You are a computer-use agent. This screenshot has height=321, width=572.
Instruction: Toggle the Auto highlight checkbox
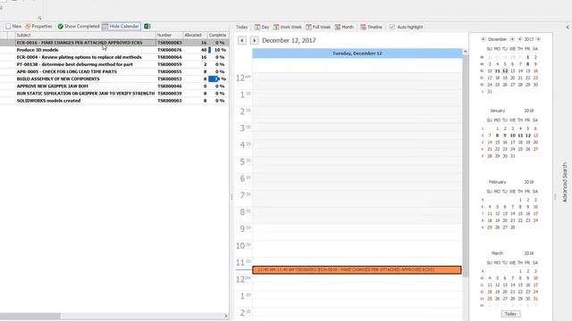(392, 27)
